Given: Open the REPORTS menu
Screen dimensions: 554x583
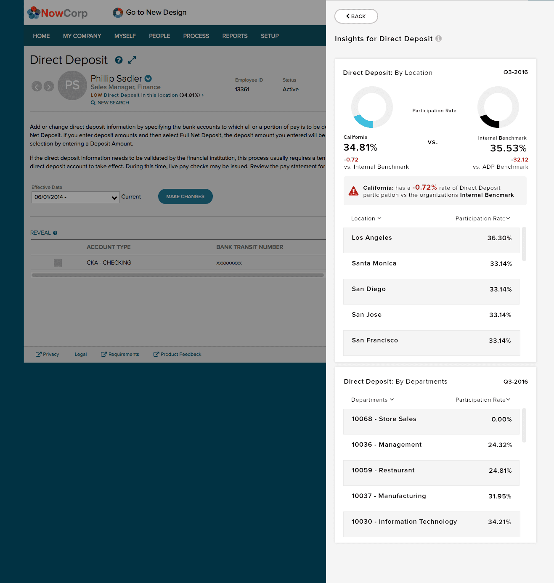Looking at the screenshot, I should [235, 36].
